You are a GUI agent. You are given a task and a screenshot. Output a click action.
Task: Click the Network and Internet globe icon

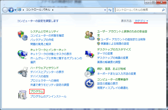pyautogui.click(x=22, y=54)
